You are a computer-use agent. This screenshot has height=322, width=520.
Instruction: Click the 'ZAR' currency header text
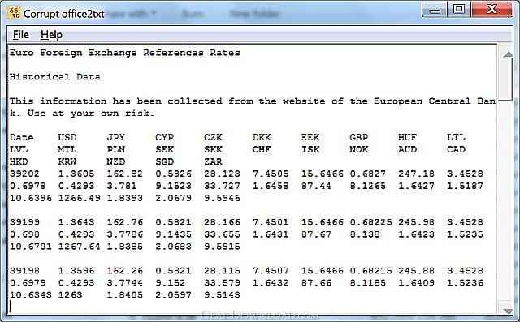click(x=213, y=161)
